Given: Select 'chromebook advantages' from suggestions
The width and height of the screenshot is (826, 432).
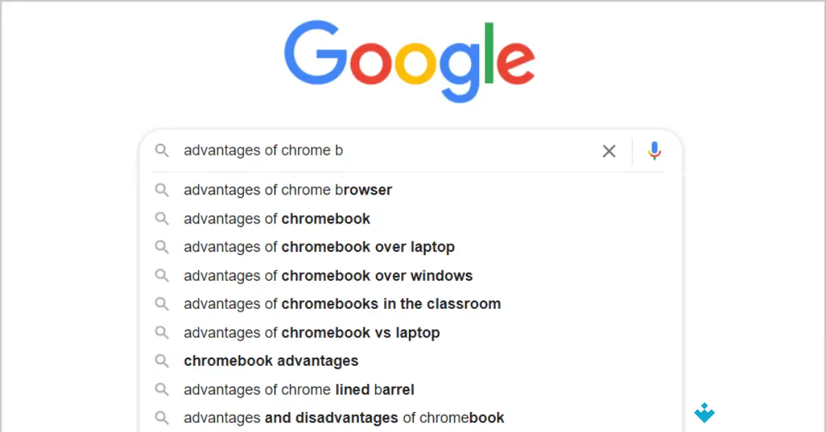Looking at the screenshot, I should coord(271,360).
